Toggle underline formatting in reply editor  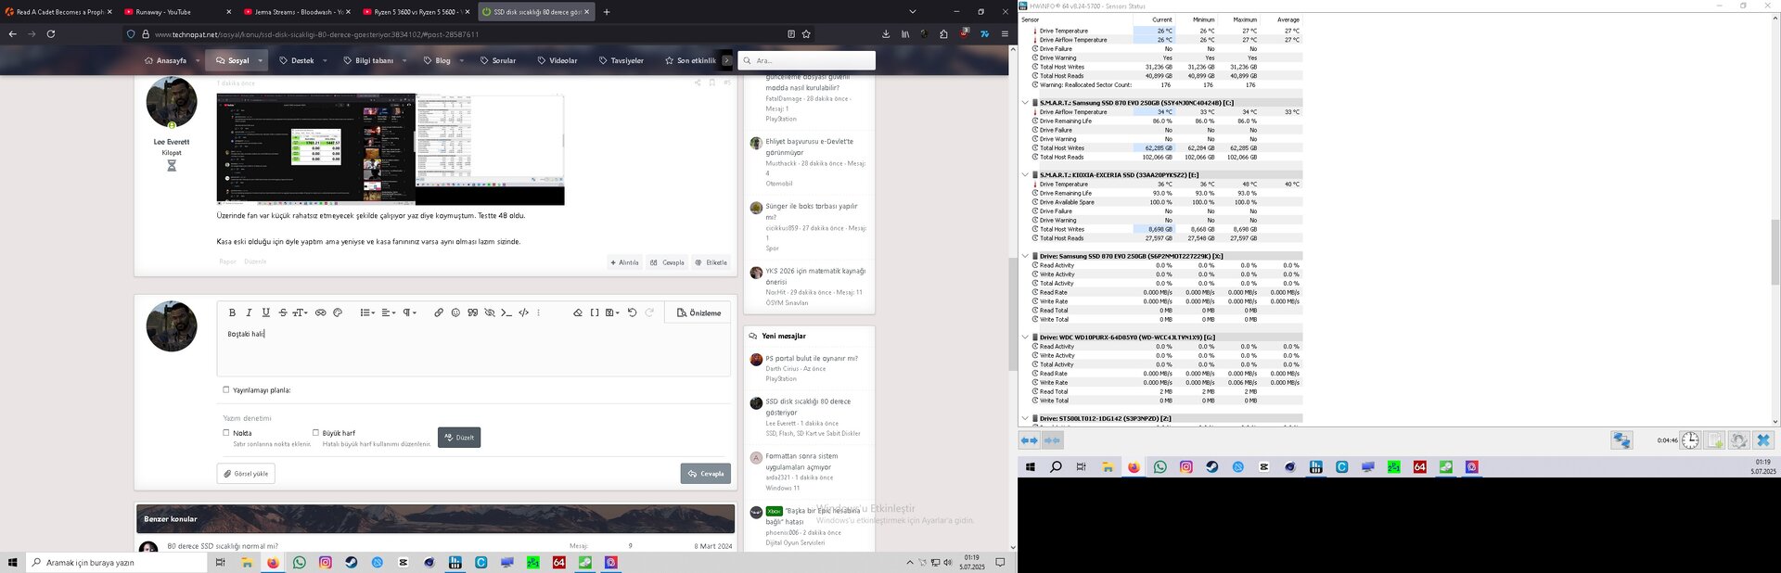265,312
